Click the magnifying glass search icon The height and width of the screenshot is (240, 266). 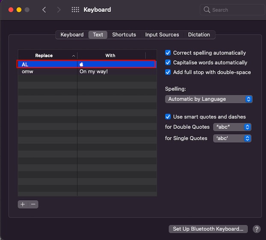coord(207,10)
